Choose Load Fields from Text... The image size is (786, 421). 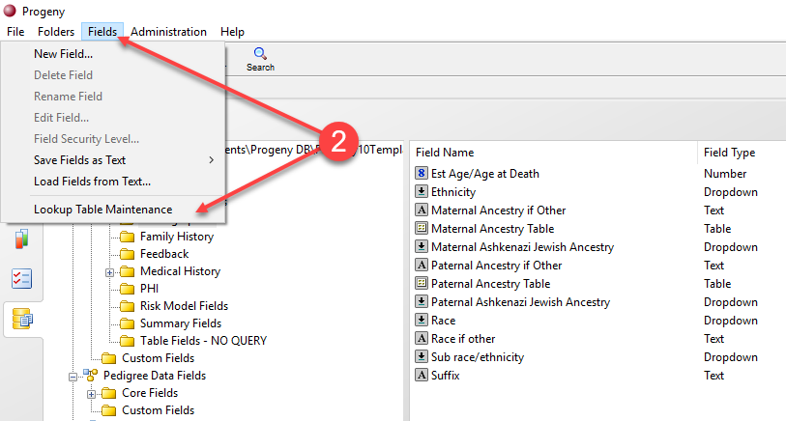[92, 182]
